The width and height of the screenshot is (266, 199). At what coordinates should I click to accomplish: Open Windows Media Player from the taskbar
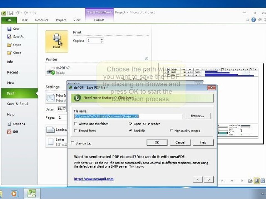click(x=14, y=194)
